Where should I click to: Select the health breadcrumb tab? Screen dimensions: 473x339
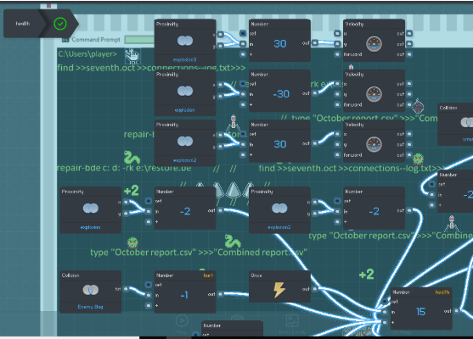click(x=23, y=24)
